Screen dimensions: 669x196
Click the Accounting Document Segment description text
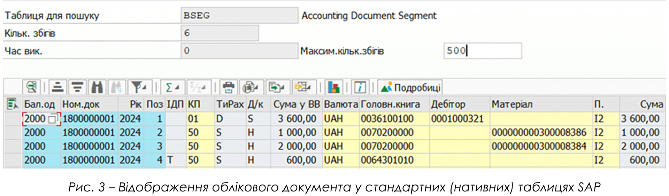point(369,16)
